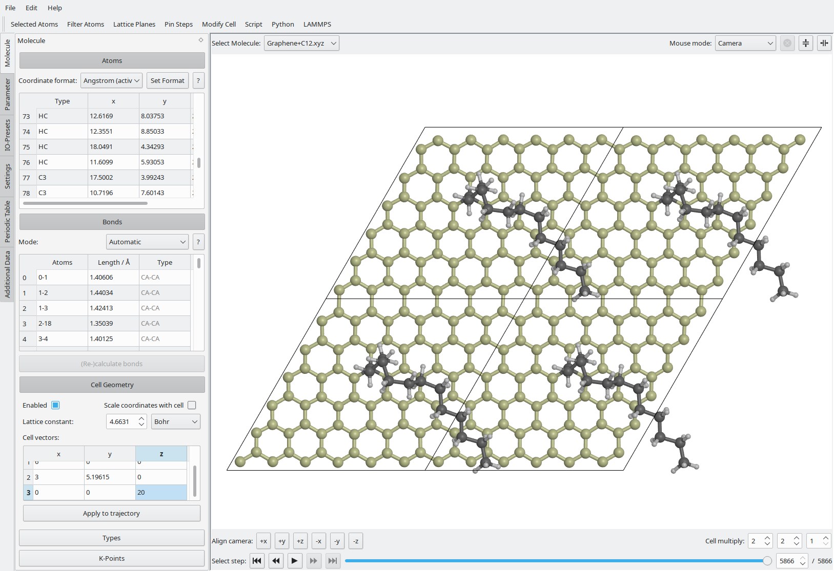Screen dimensions: 834x571
Task: Enable Scale coordinates with cell
Action: coord(192,405)
